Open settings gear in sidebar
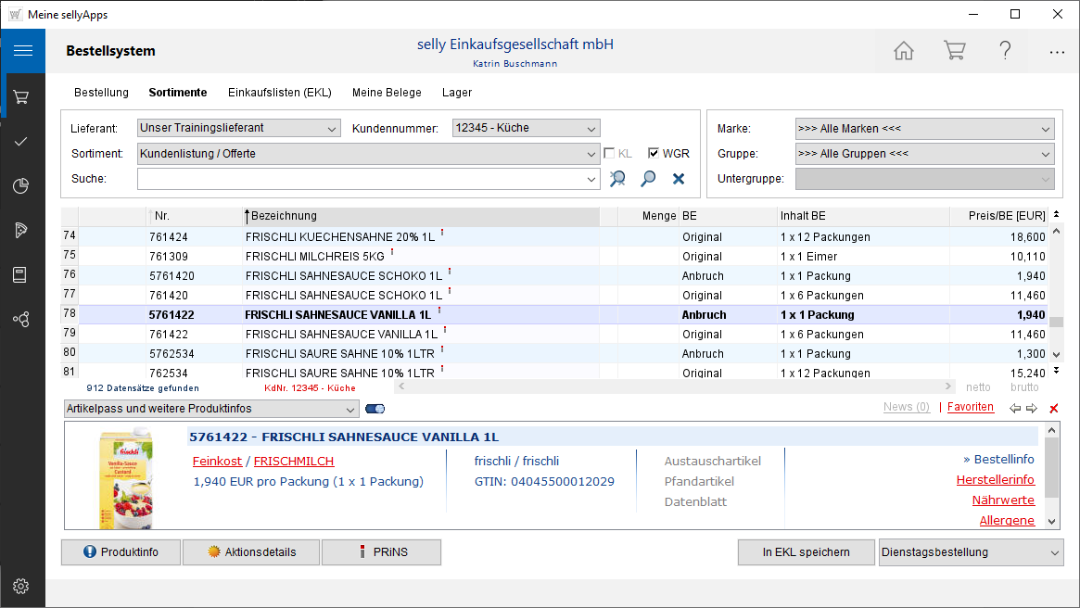 pos(21,586)
